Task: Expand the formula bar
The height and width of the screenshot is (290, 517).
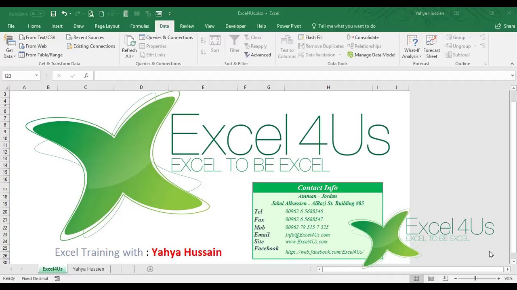Action: pyautogui.click(x=513, y=76)
